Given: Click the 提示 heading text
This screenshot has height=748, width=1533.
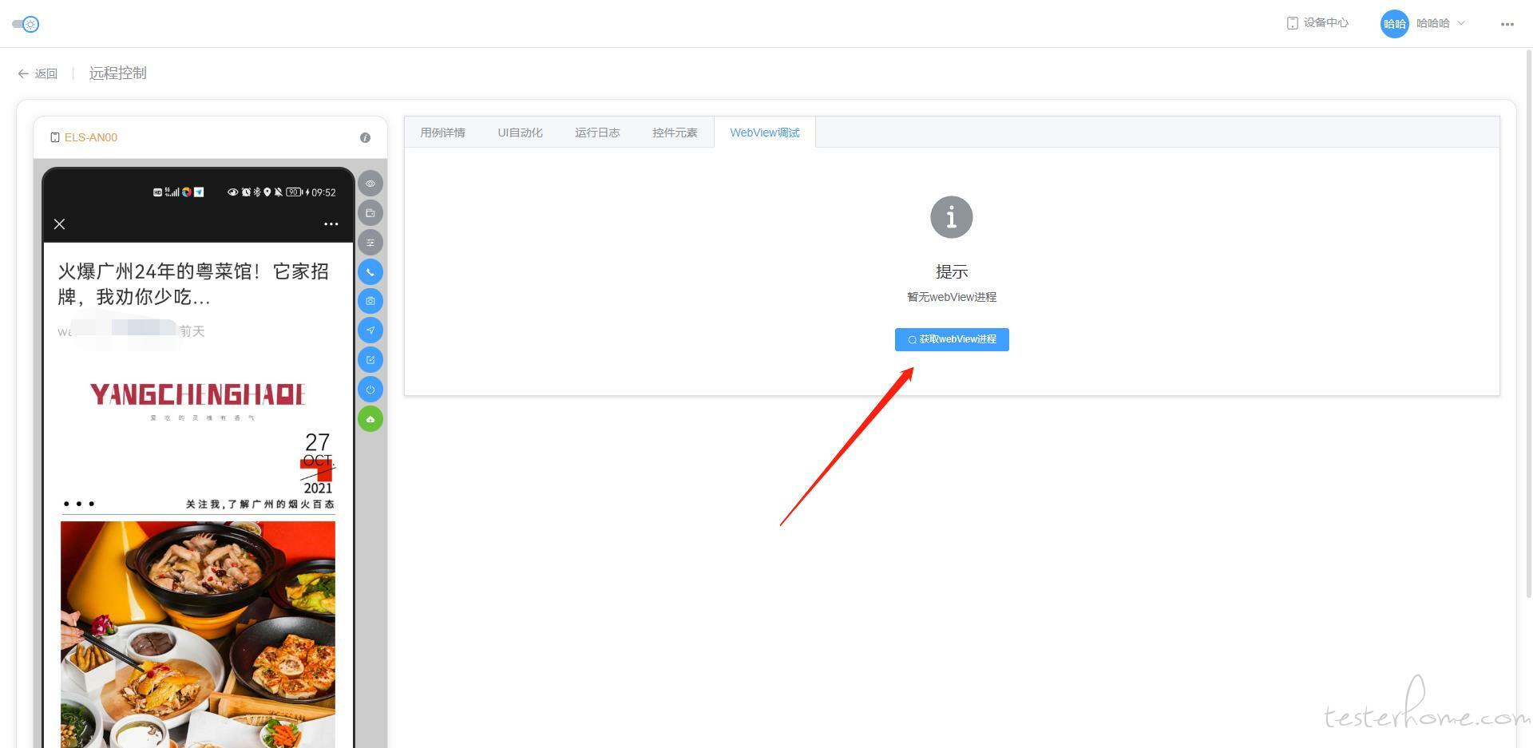Looking at the screenshot, I should 952,272.
